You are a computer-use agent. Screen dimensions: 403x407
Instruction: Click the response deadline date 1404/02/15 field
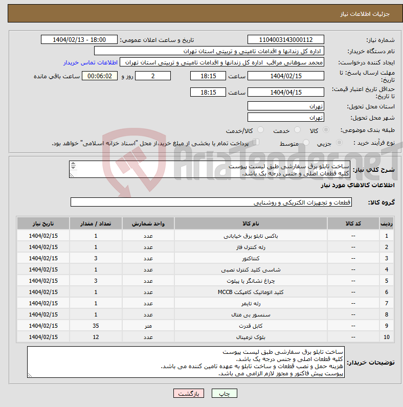point(286,76)
